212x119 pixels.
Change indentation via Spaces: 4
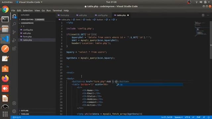click(x=179, y=117)
